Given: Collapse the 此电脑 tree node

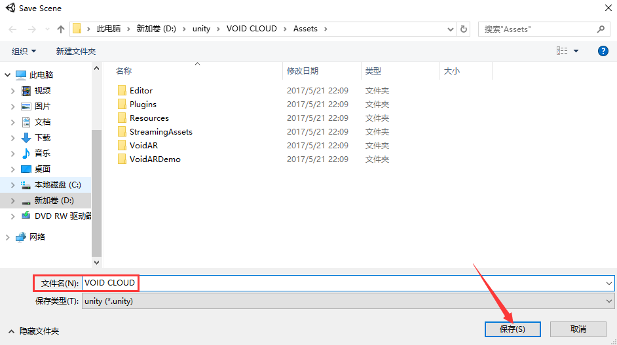Looking at the screenshot, I should click(7, 74).
